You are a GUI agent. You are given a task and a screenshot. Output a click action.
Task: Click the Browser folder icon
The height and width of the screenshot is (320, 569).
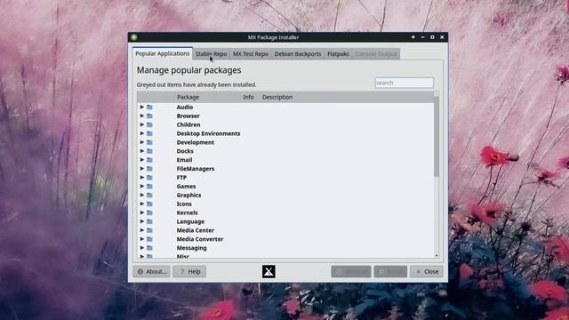click(x=149, y=116)
